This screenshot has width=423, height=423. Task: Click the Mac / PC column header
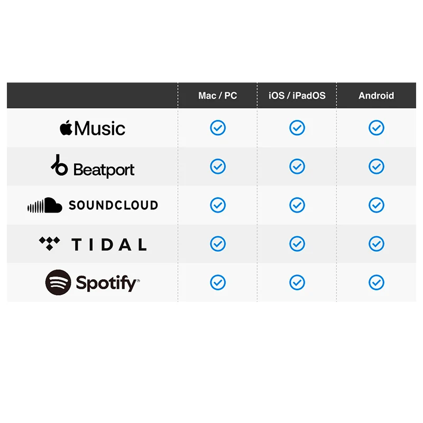(x=218, y=96)
